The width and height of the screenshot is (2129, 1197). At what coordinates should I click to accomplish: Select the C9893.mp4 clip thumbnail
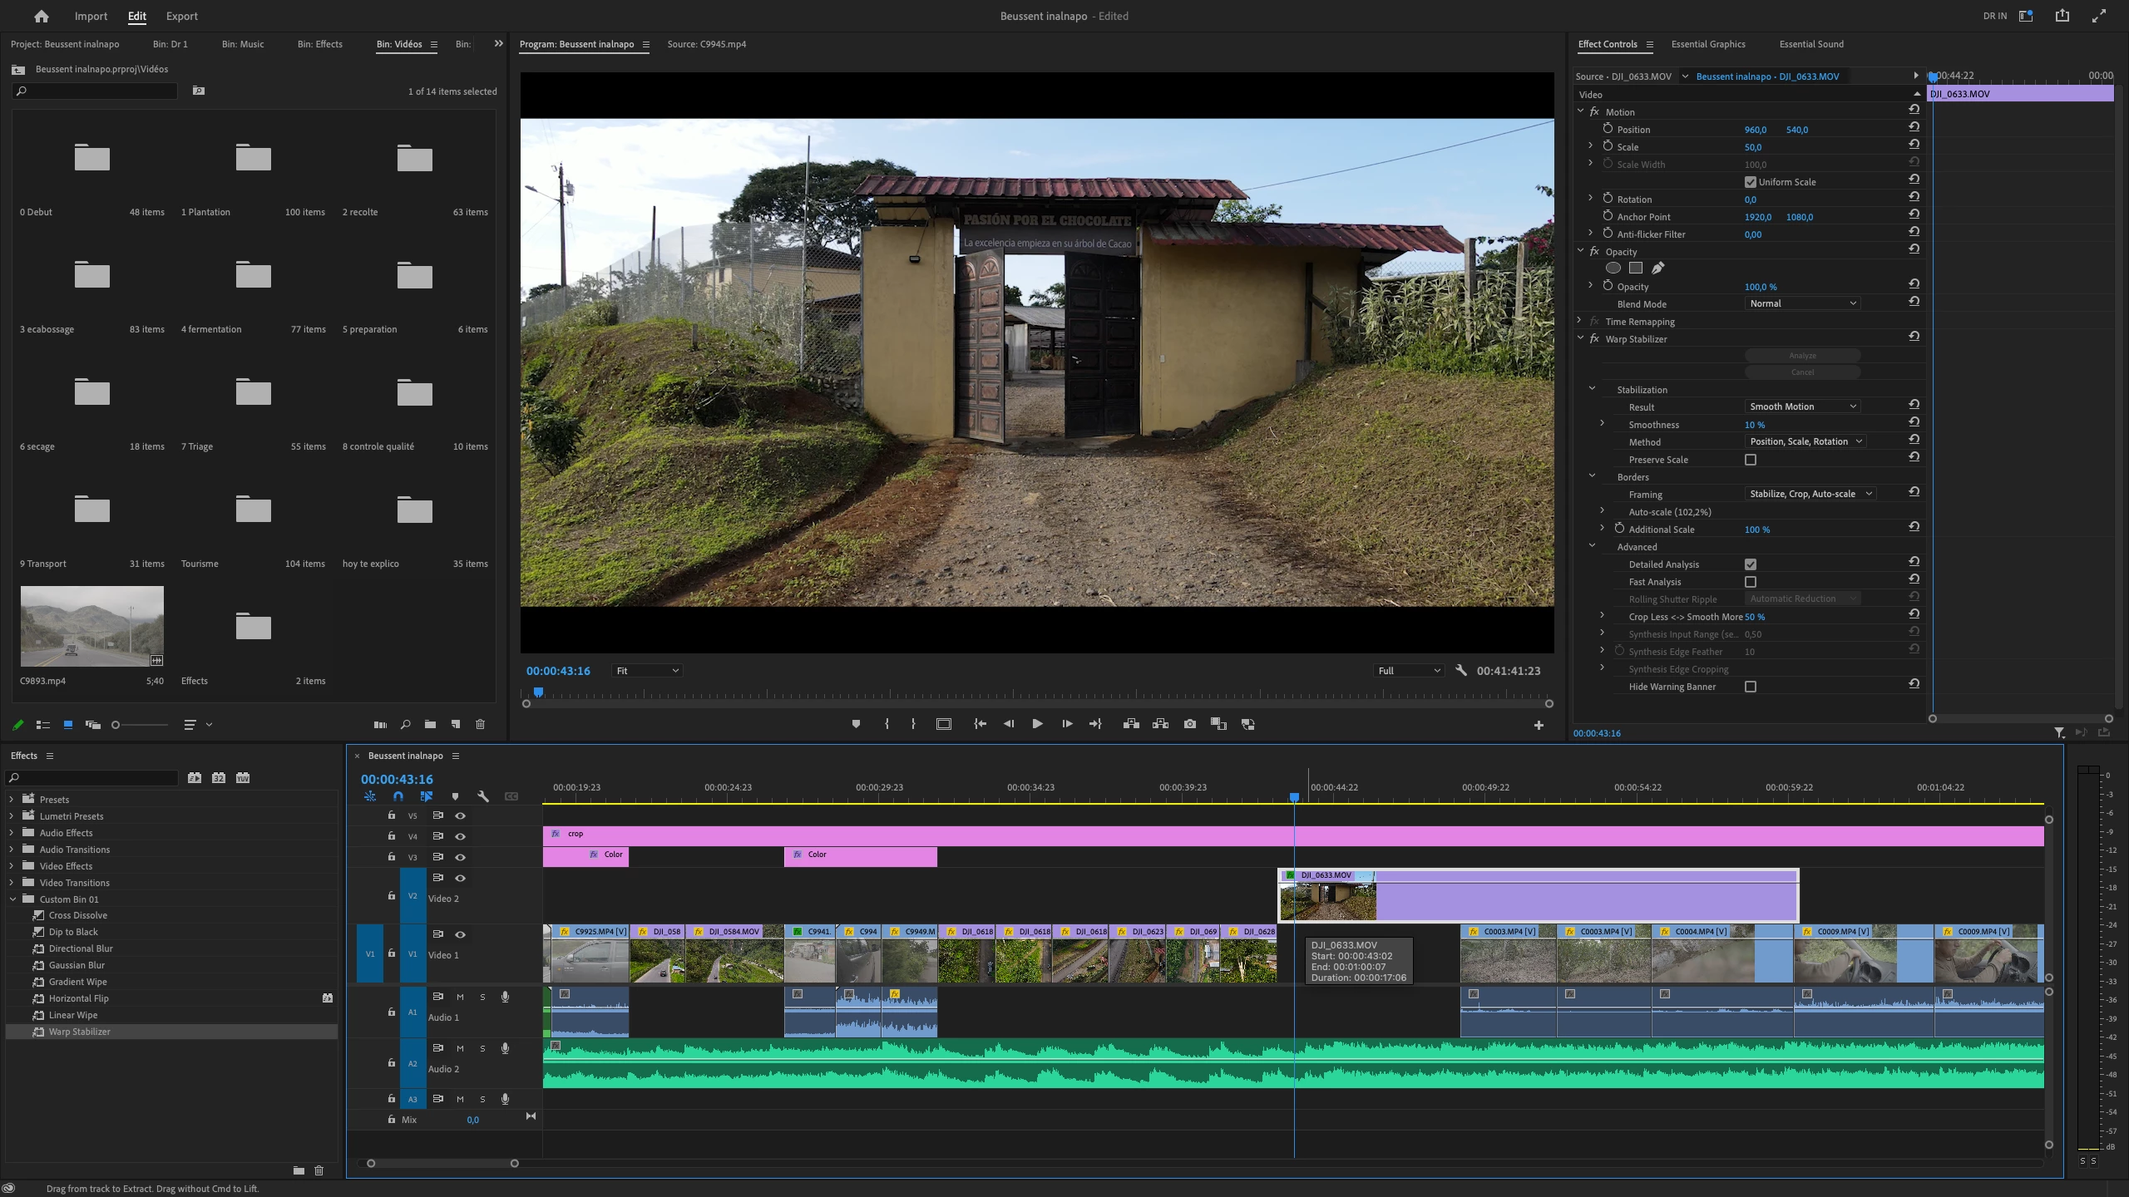pyautogui.click(x=91, y=626)
